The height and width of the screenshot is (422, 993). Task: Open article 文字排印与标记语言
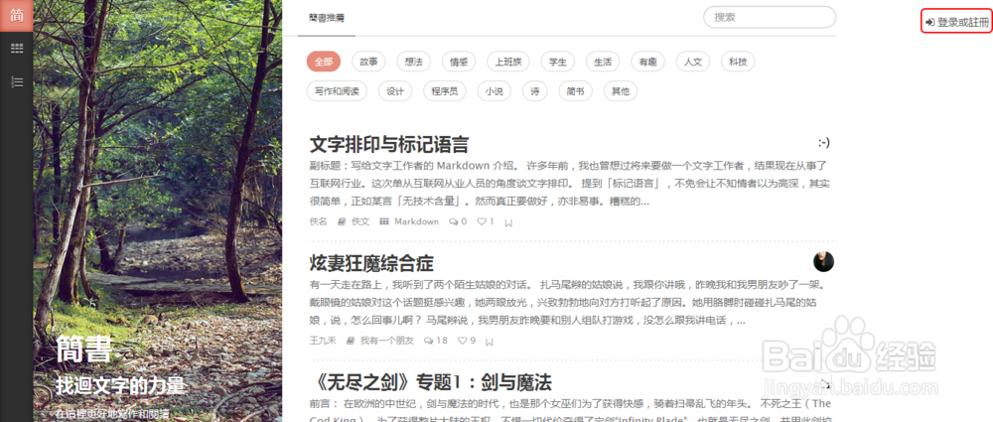389,144
